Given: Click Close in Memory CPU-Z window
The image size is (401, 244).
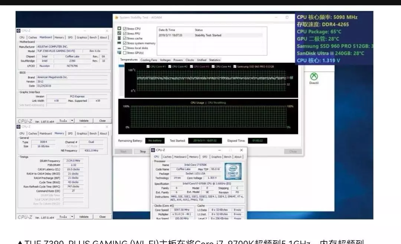Looking at the screenshot, I should tap(102, 217).
